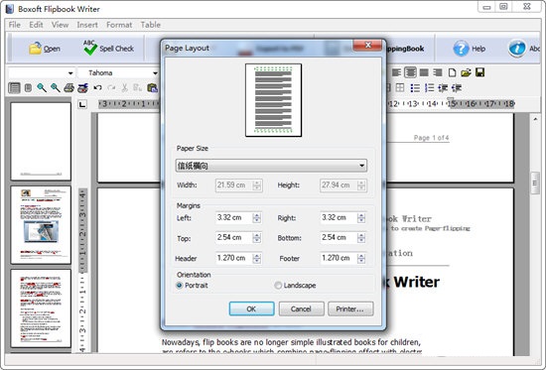Click the undo arrow icon
The width and height of the screenshot is (546, 370).
[97, 87]
